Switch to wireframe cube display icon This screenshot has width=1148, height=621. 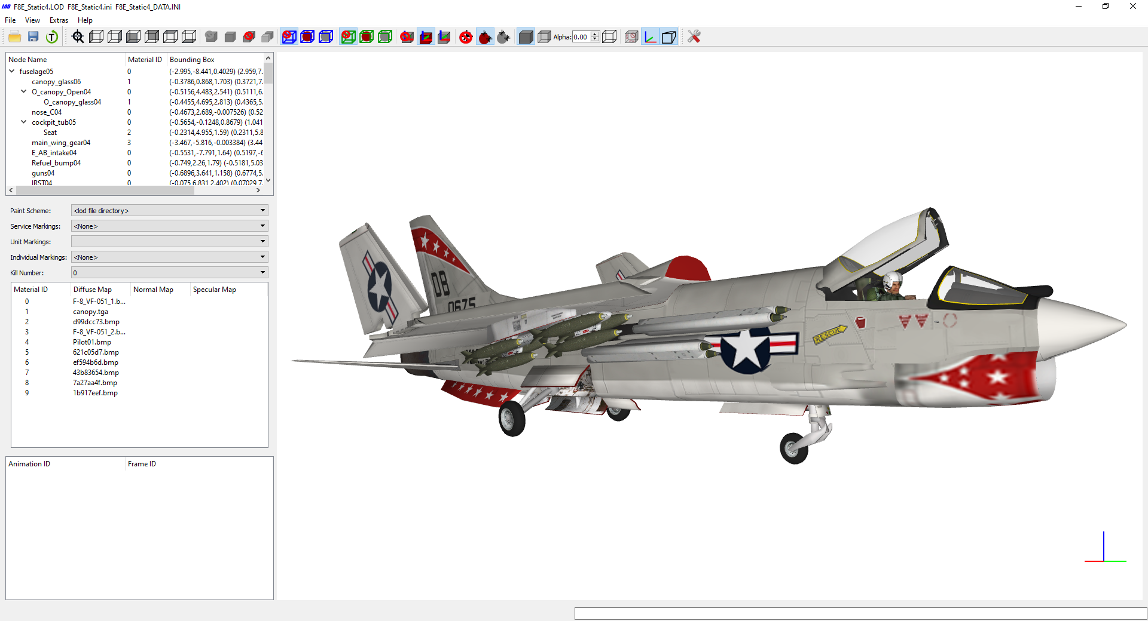pyautogui.click(x=609, y=37)
